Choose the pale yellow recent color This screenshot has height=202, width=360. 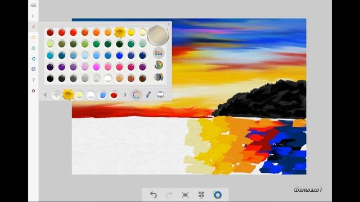[79, 95]
